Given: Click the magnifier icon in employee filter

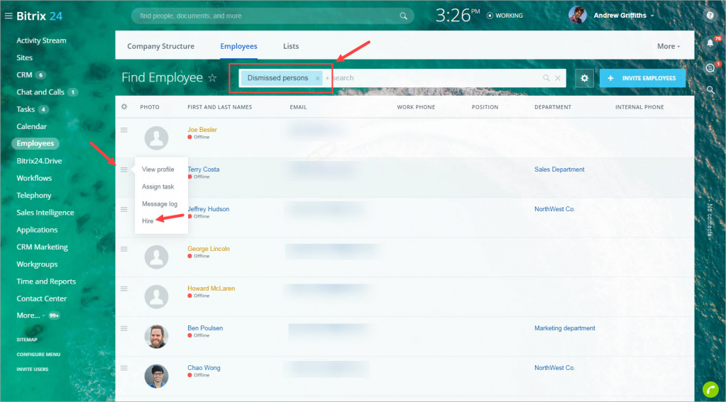Looking at the screenshot, I should coord(546,78).
